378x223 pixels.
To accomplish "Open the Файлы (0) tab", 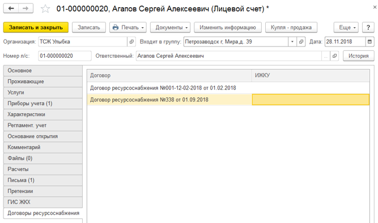I will (x=43, y=158).
